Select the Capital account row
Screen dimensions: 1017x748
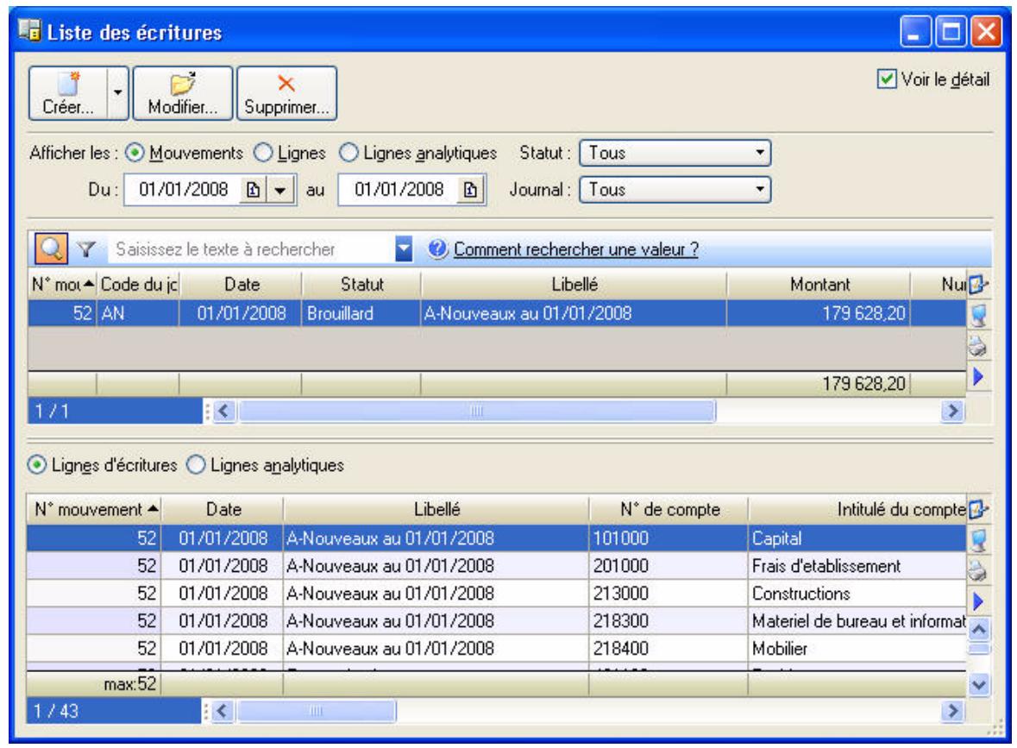click(x=497, y=537)
